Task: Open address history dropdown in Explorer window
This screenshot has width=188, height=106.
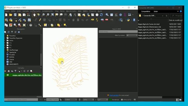Action: (162, 16)
